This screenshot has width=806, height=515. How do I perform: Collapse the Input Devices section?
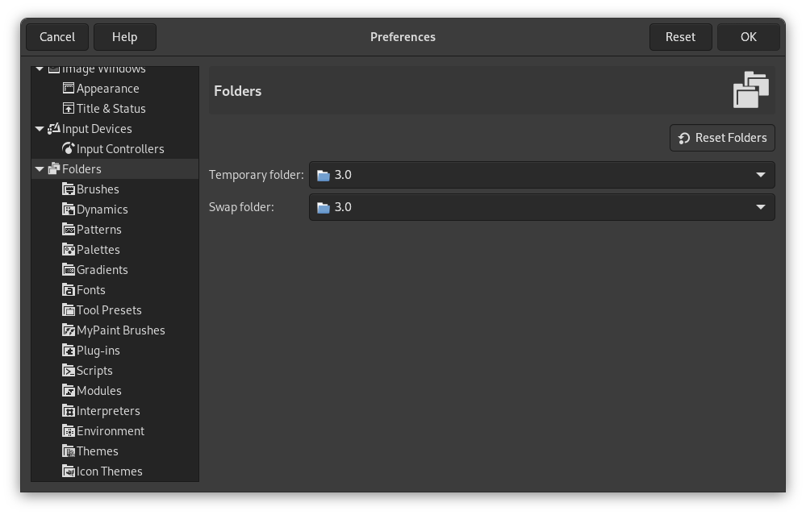[40, 128]
